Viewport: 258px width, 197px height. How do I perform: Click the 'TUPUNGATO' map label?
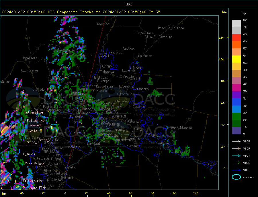pyautogui.click(x=51, y=152)
